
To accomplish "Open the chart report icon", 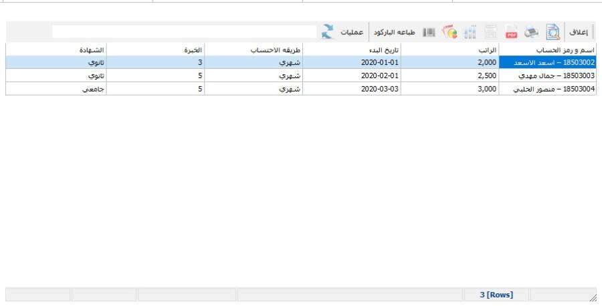I will click(449, 32).
